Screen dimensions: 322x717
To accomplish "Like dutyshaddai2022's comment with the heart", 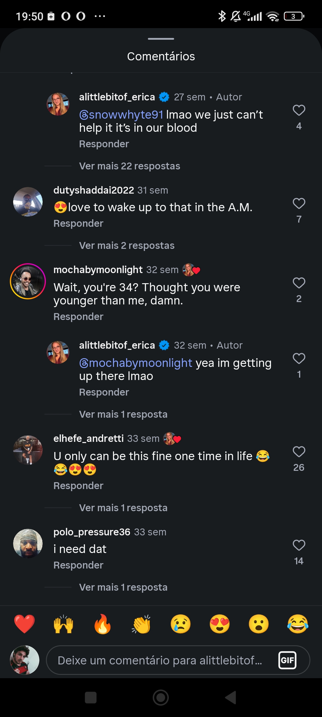I will point(299,204).
